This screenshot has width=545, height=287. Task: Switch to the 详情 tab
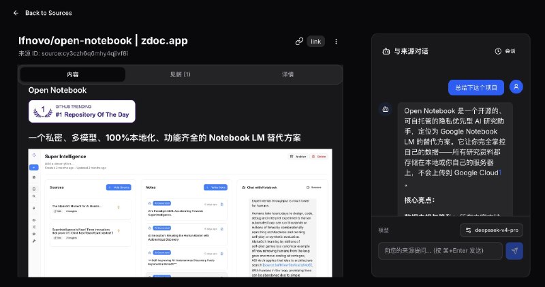click(287, 74)
